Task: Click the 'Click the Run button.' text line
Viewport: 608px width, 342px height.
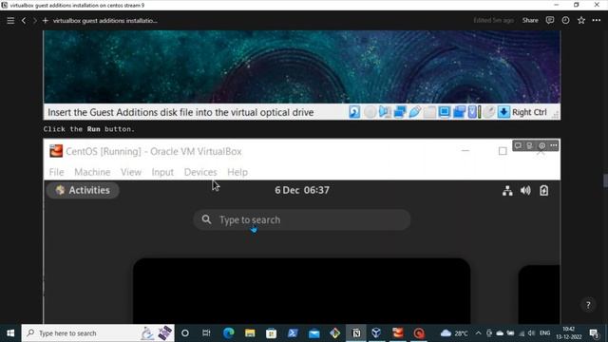Action: coord(88,129)
